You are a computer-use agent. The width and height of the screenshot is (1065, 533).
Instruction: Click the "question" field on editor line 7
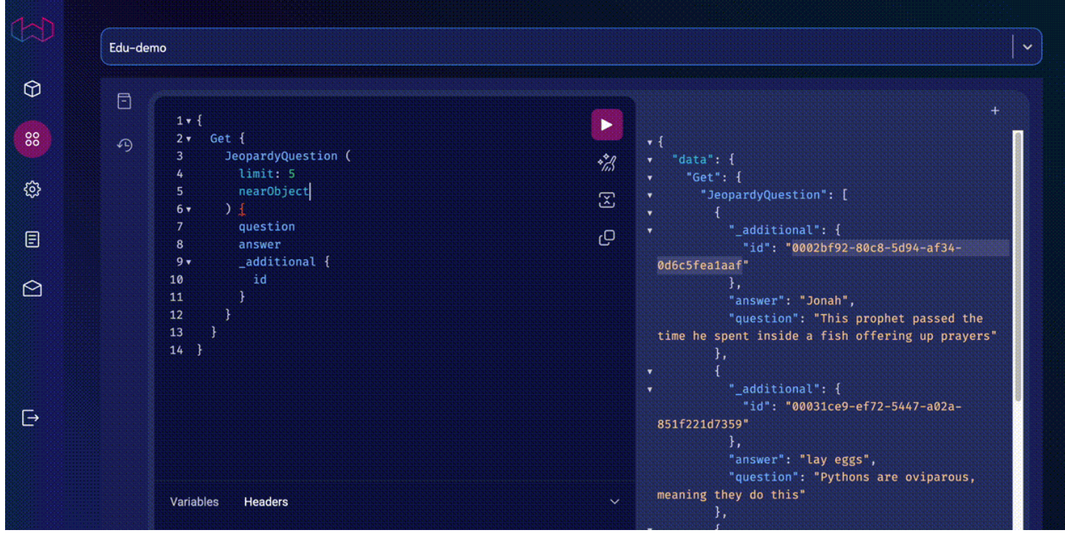[266, 227]
